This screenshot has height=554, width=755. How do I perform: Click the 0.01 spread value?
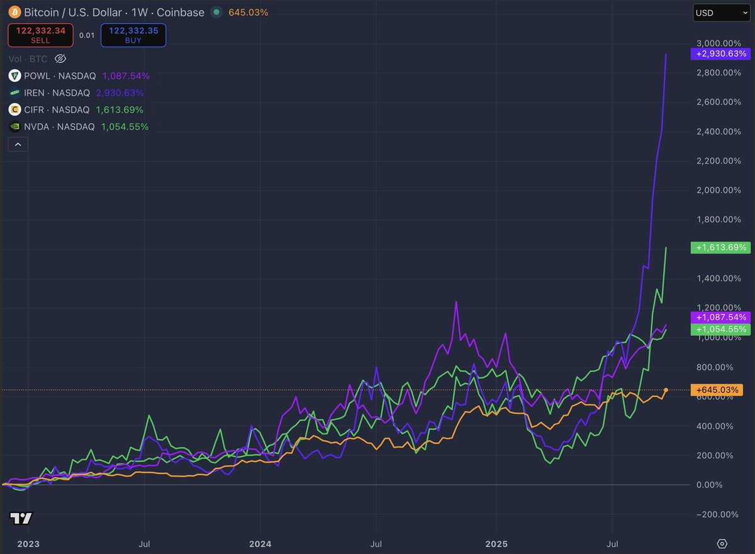87,35
